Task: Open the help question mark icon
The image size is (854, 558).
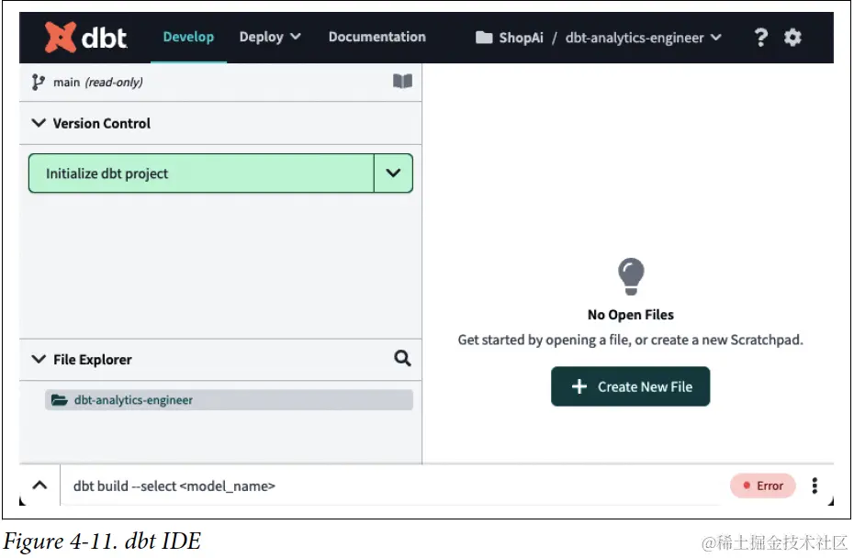Action: (x=761, y=38)
